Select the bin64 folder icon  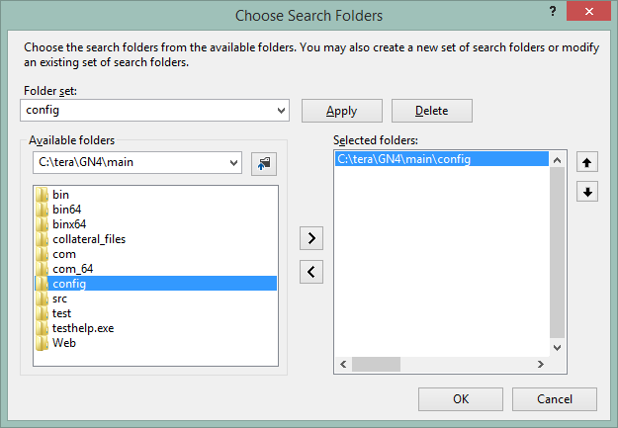pos(42,210)
